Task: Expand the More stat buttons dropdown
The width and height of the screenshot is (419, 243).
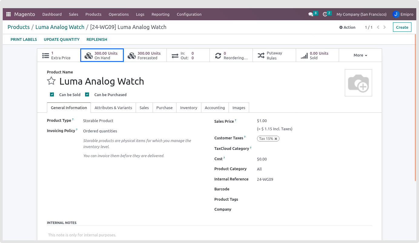Action: pos(360,55)
